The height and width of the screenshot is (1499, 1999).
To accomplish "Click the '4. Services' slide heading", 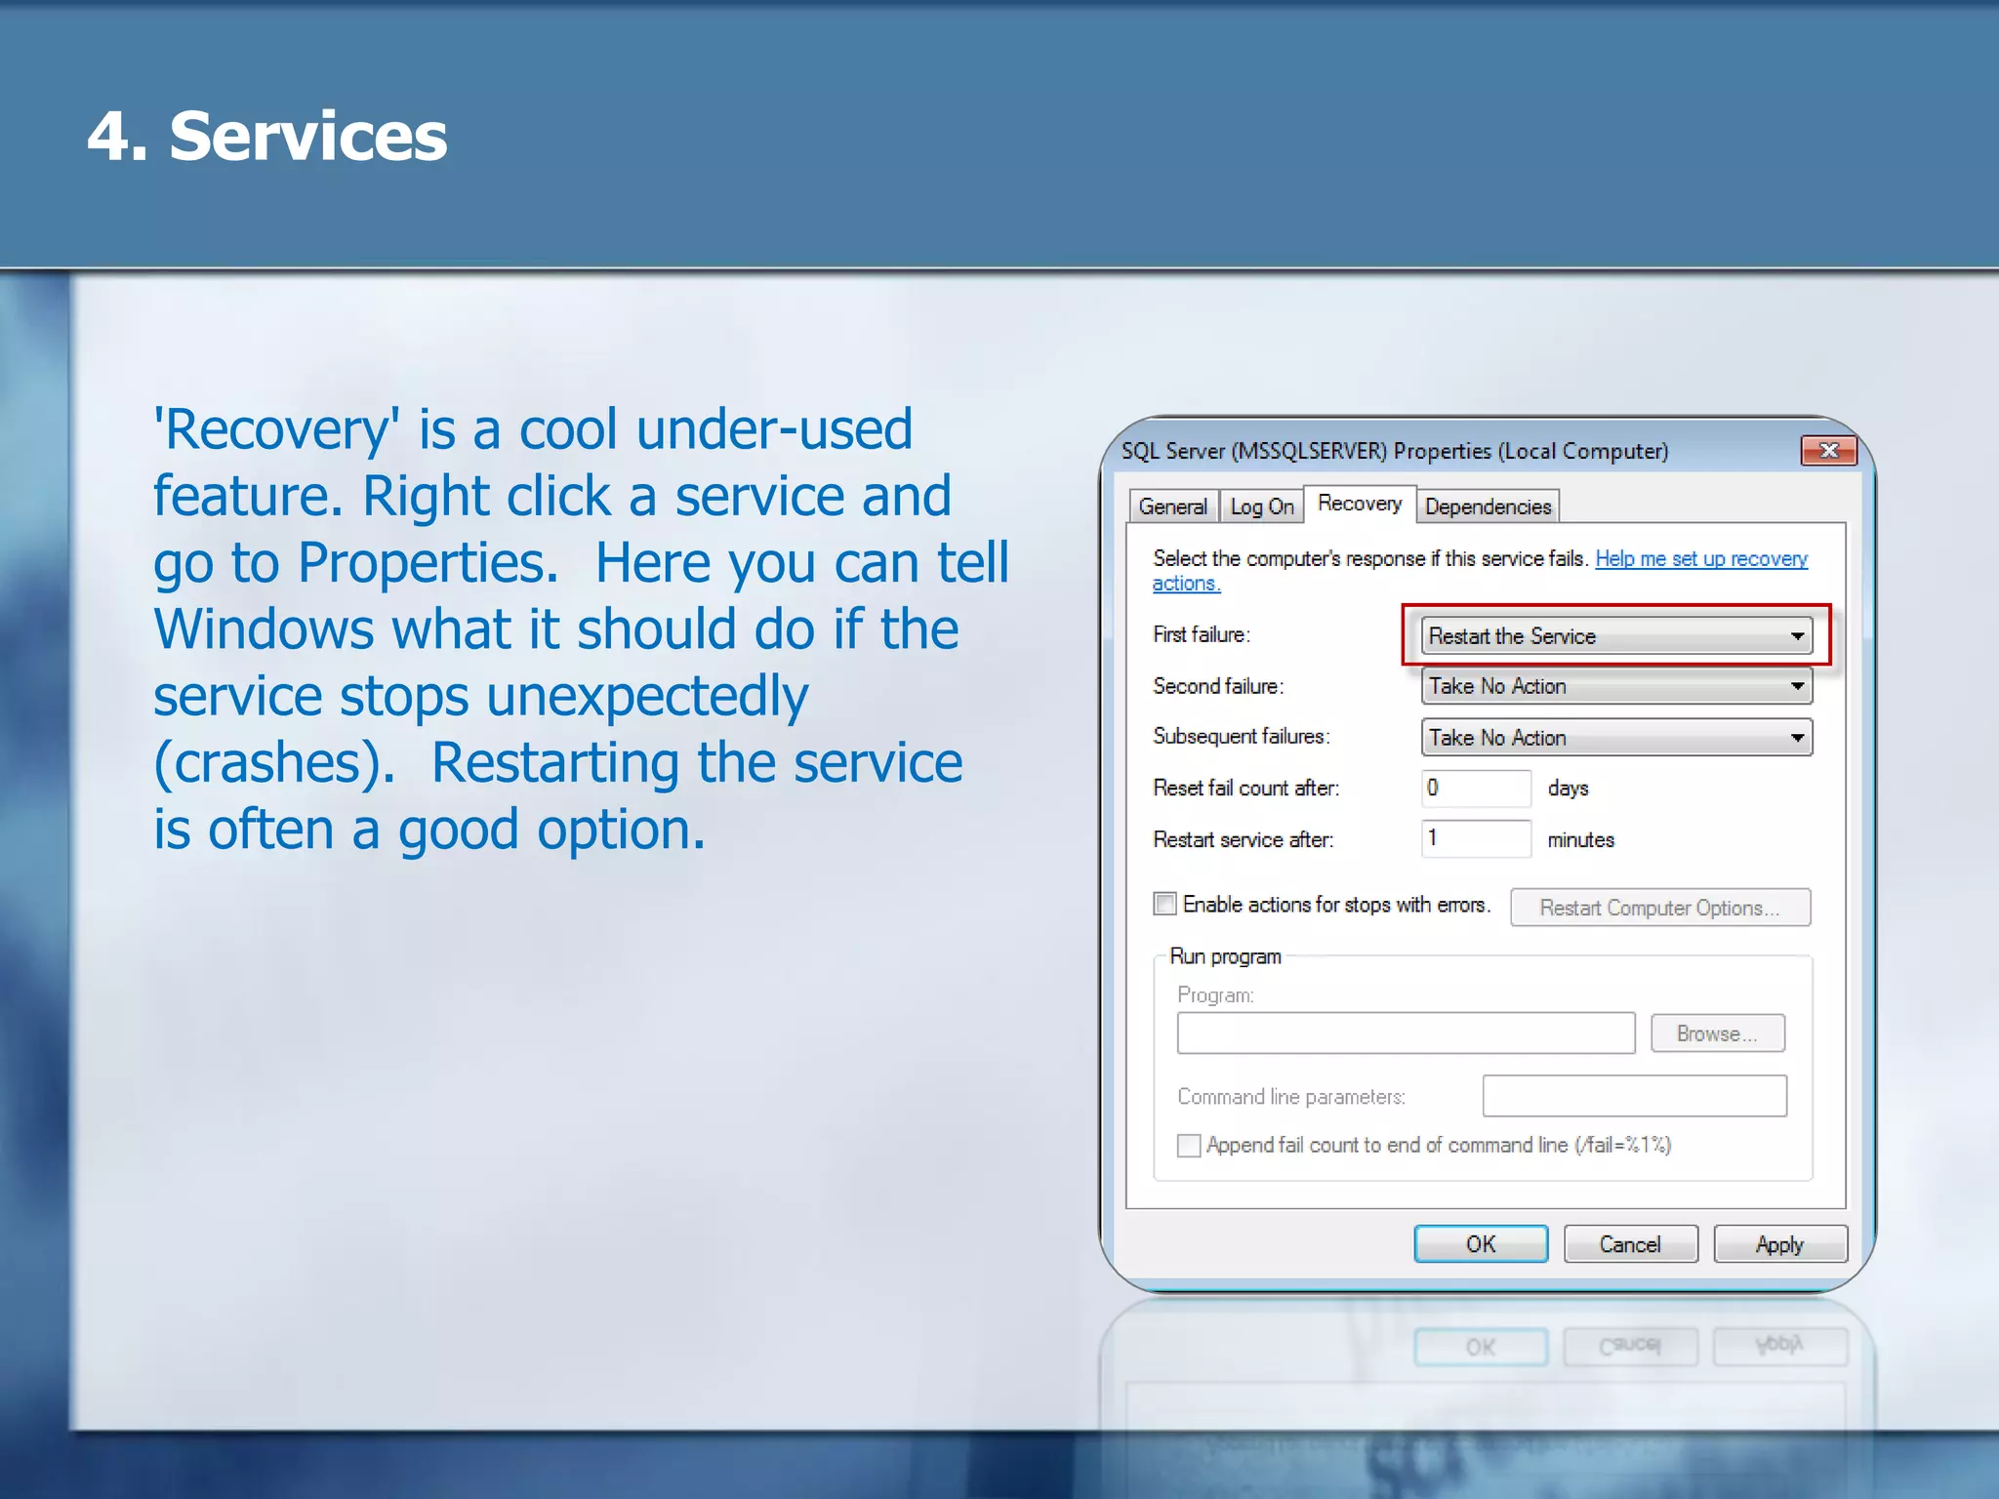I will pyautogui.click(x=267, y=136).
